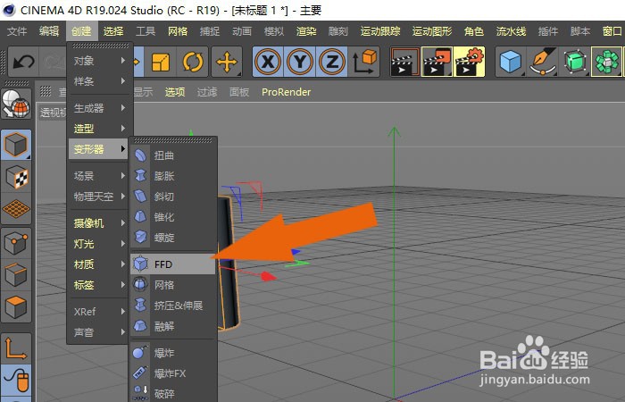This screenshot has width=625, height=402.
Task: Click the Tweak mouse icon
Action: (x=16, y=381)
